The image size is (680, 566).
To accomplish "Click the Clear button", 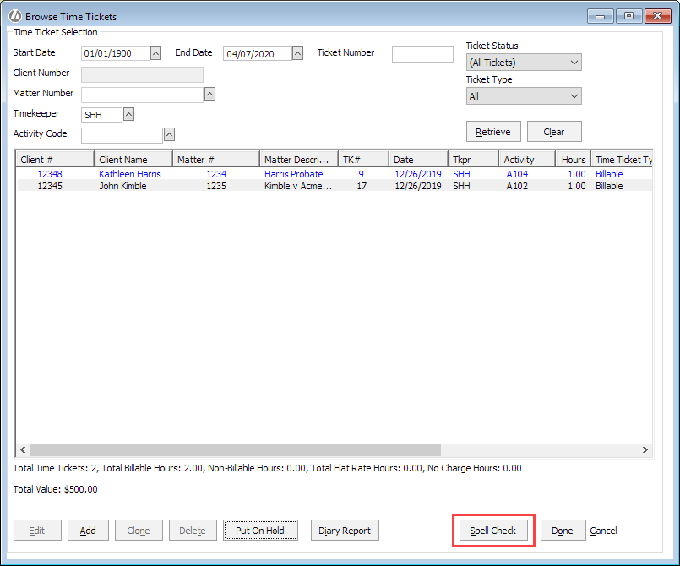I will (554, 132).
